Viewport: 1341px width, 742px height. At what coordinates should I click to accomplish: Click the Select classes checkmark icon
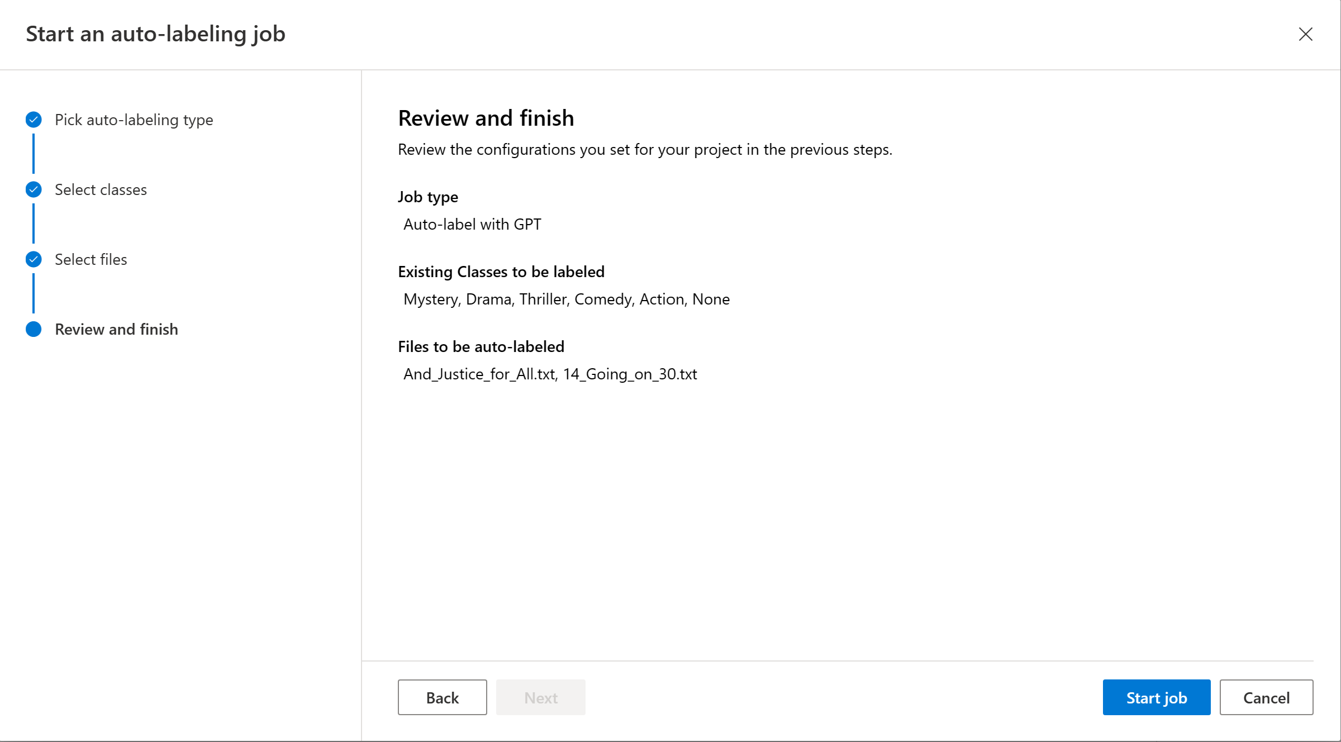34,189
